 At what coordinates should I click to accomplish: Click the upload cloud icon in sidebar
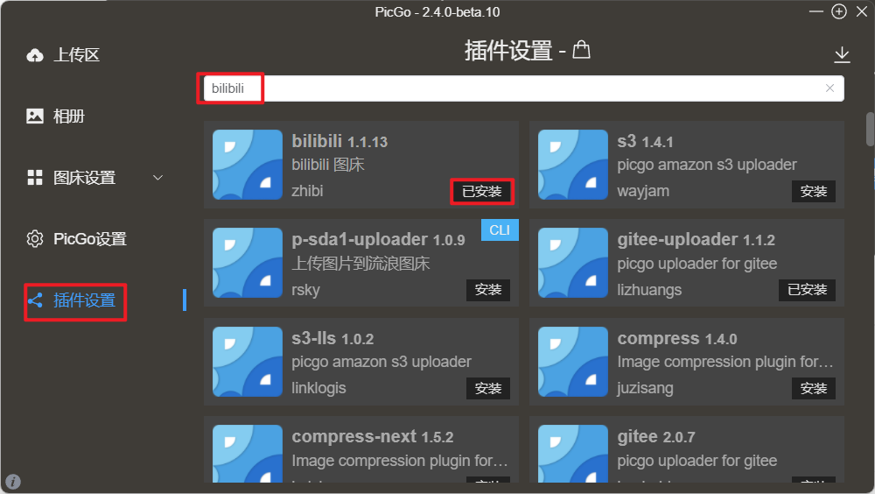pos(35,55)
